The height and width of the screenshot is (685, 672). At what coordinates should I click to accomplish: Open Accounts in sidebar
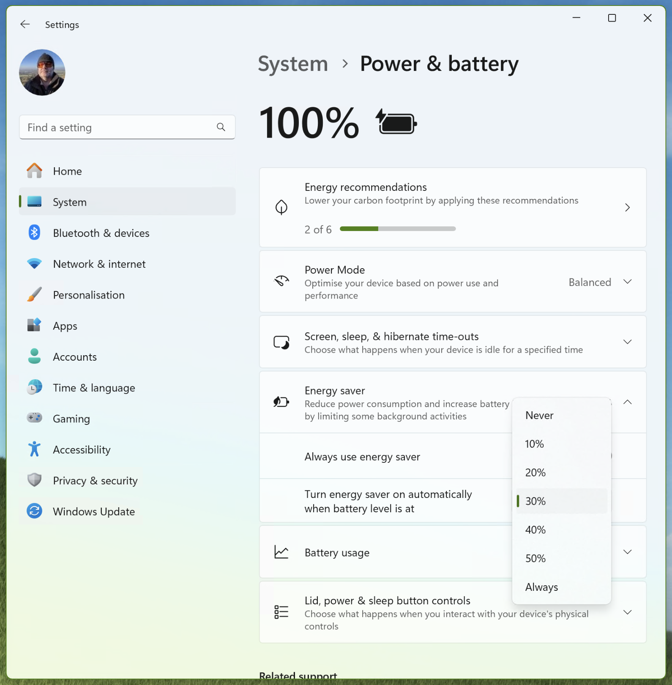point(127,357)
